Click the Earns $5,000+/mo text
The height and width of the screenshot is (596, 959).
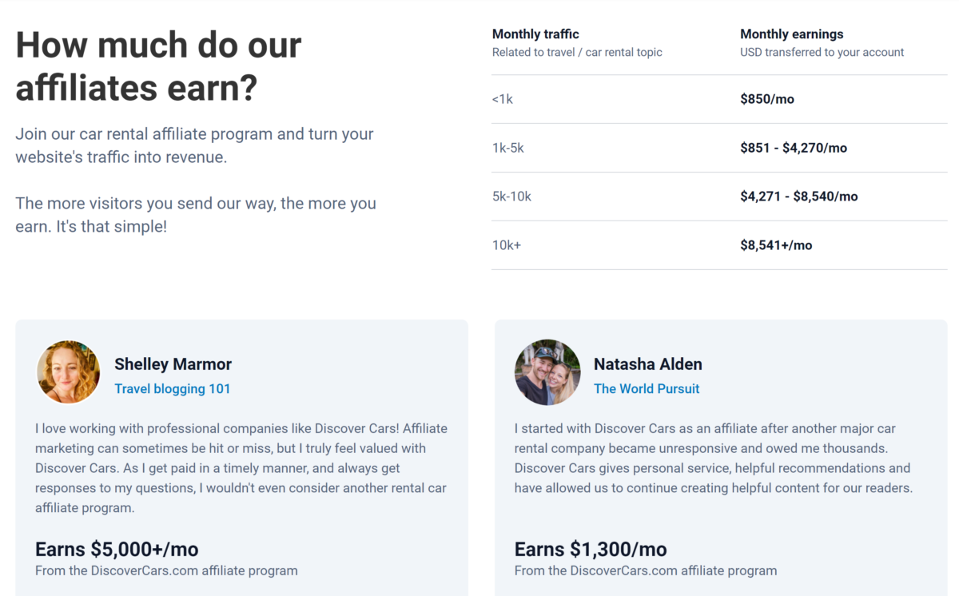click(117, 550)
